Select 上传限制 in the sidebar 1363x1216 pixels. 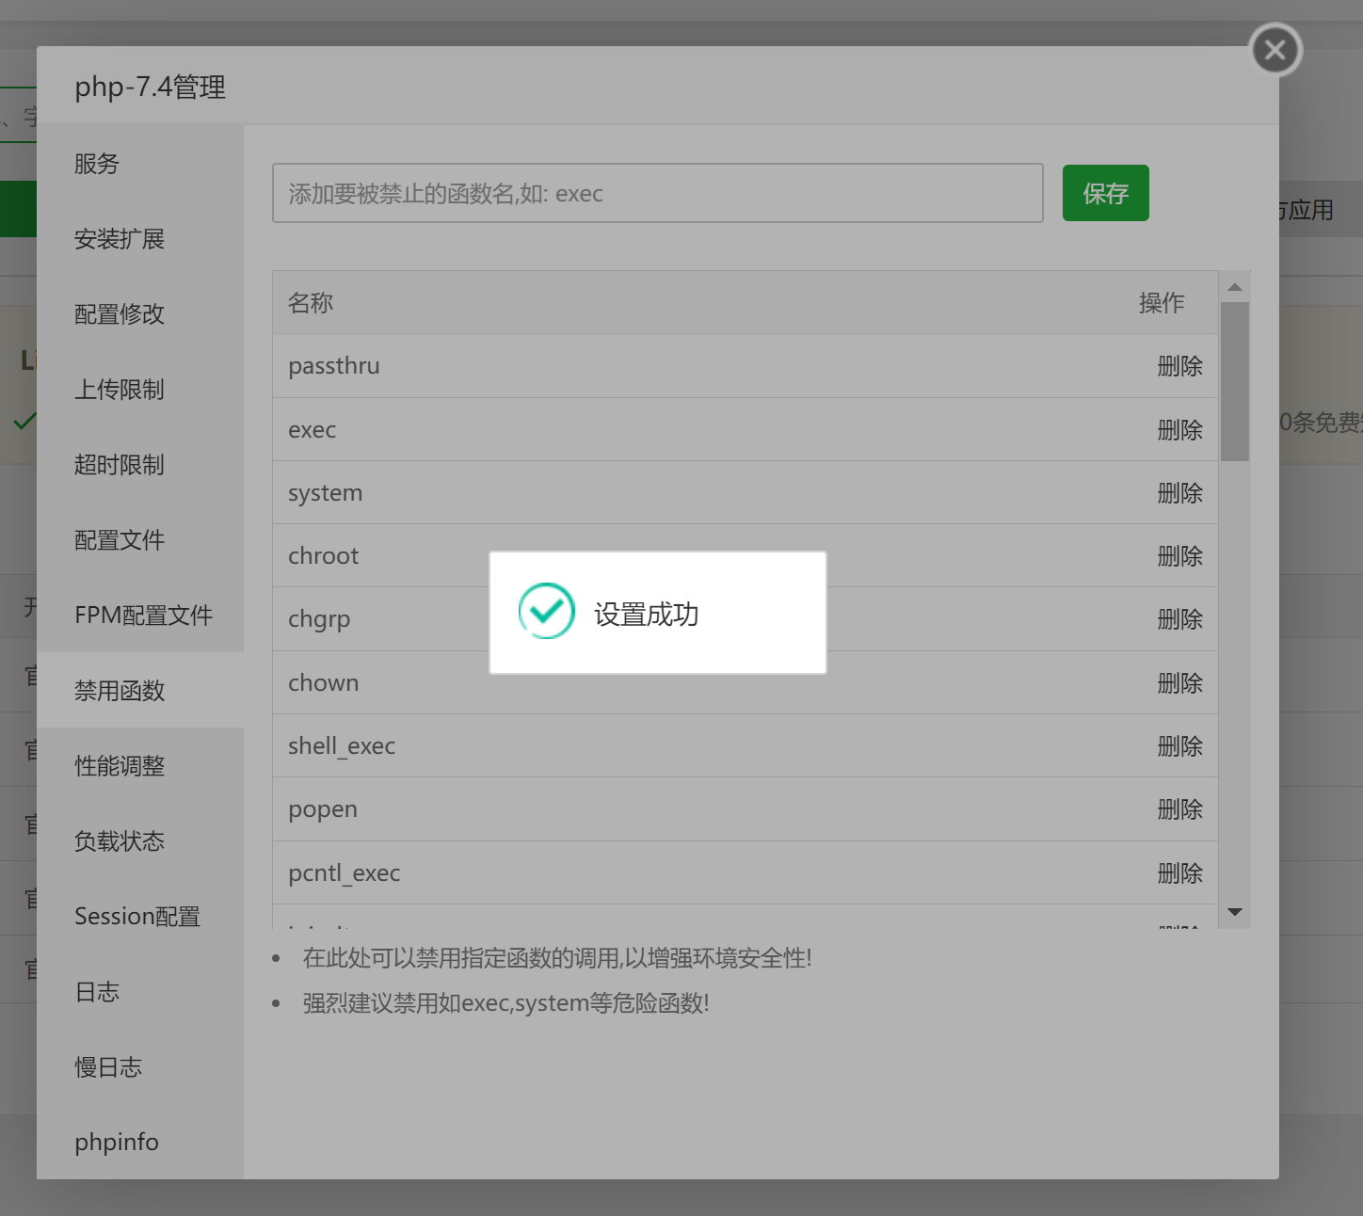click(x=120, y=390)
